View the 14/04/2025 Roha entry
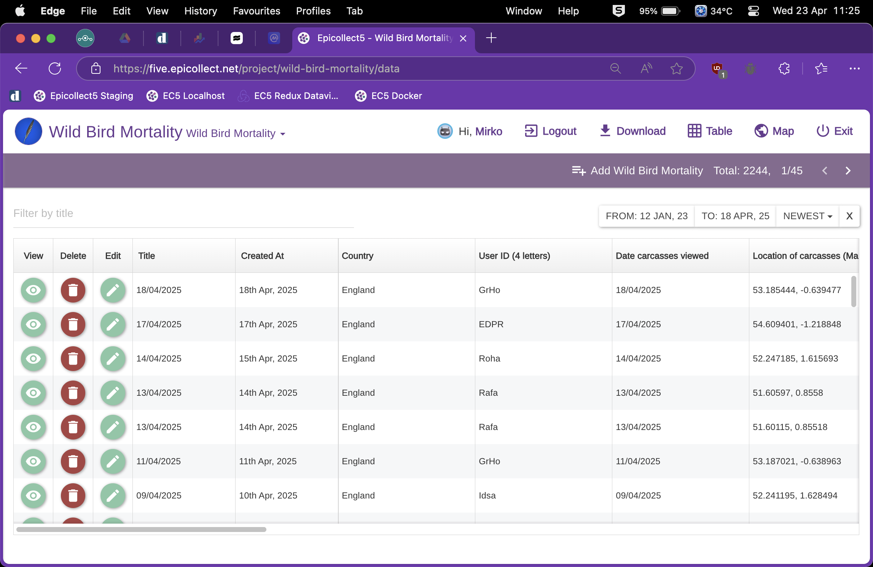This screenshot has height=567, width=873. [33, 358]
